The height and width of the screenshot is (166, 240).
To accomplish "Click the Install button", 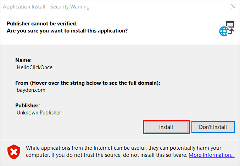I will [166, 127].
